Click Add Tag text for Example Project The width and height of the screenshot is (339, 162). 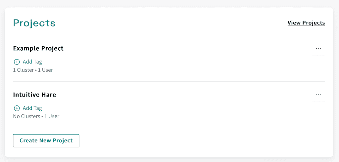(32, 62)
